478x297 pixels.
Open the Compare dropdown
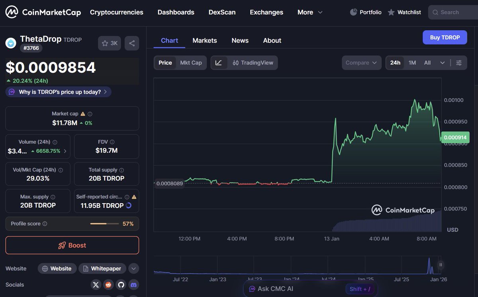(362, 63)
